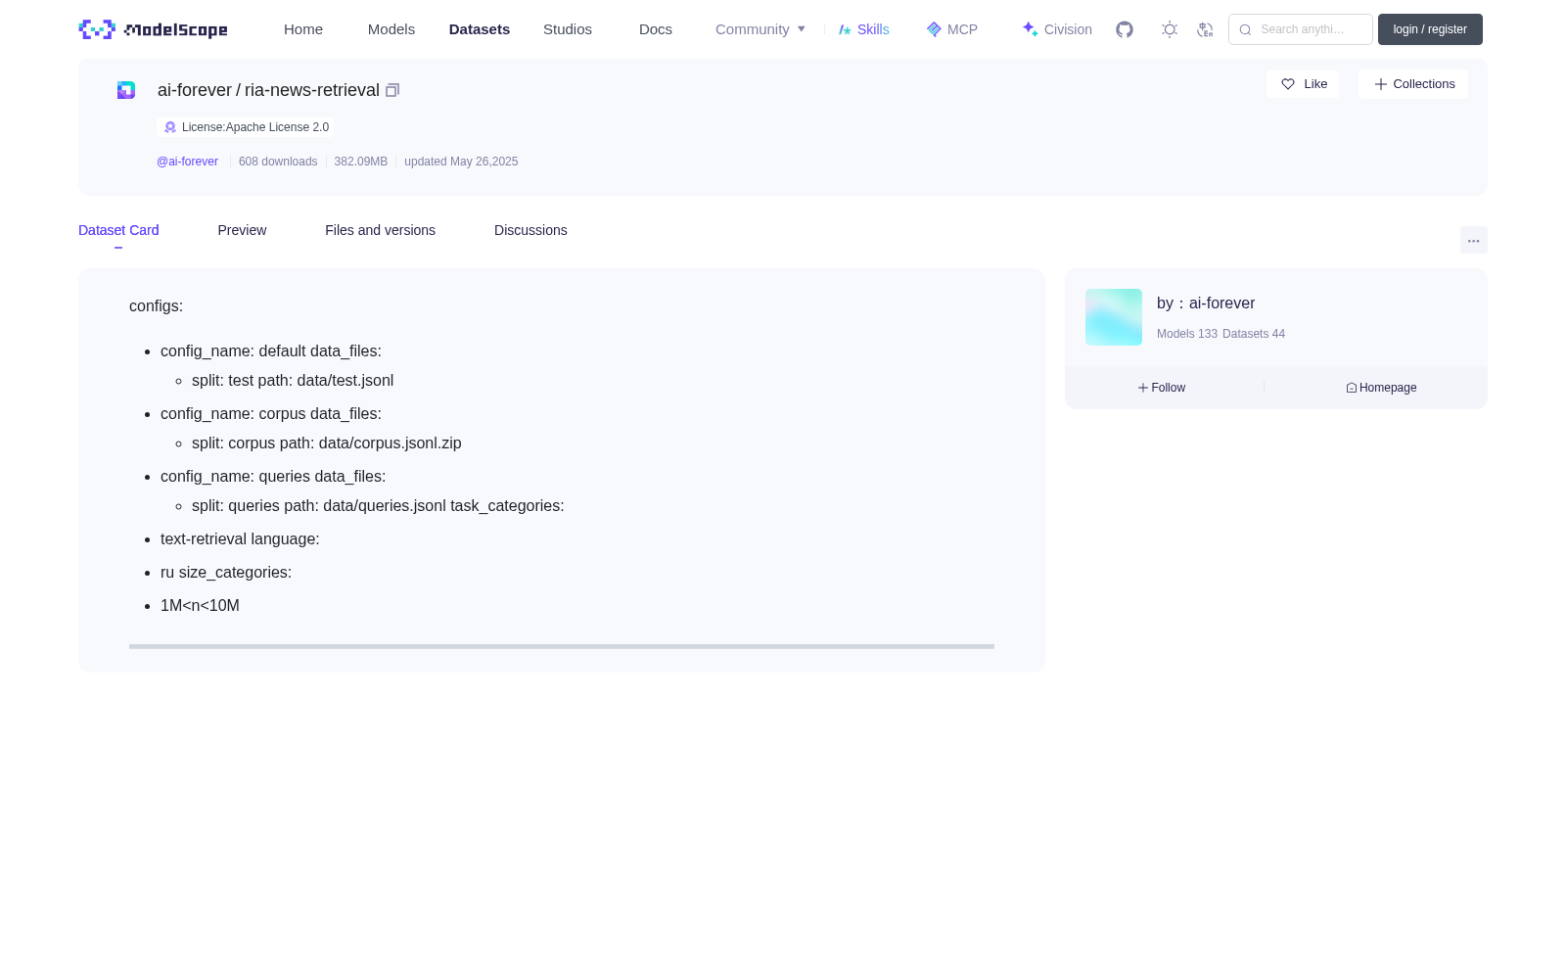Click the 'text-retrieval language:' list item

point(240,539)
